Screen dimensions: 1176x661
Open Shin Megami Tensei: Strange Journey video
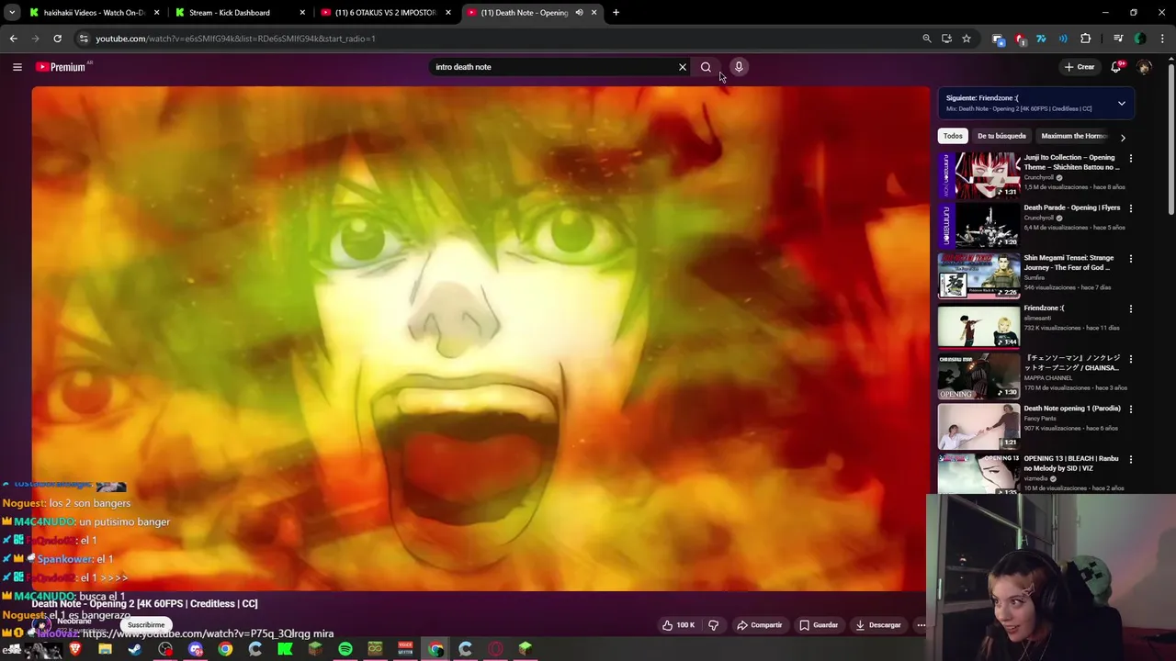click(1034, 275)
